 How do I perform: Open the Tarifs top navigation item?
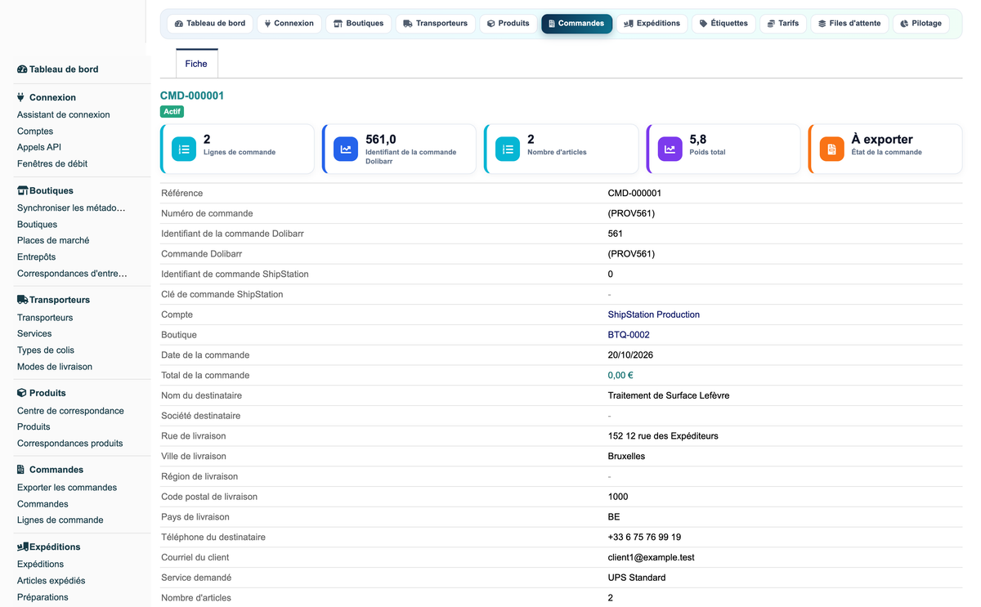(x=782, y=24)
